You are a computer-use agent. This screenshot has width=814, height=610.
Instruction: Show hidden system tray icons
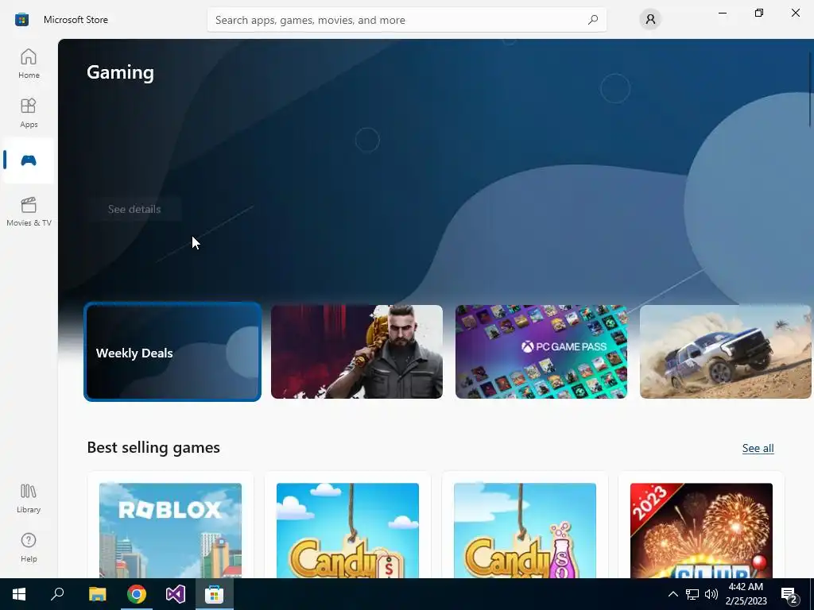tap(673, 594)
